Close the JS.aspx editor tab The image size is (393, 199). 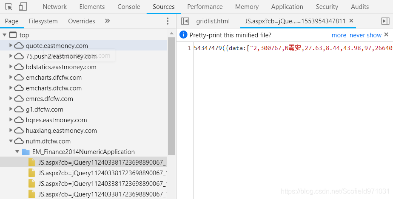coord(351,20)
